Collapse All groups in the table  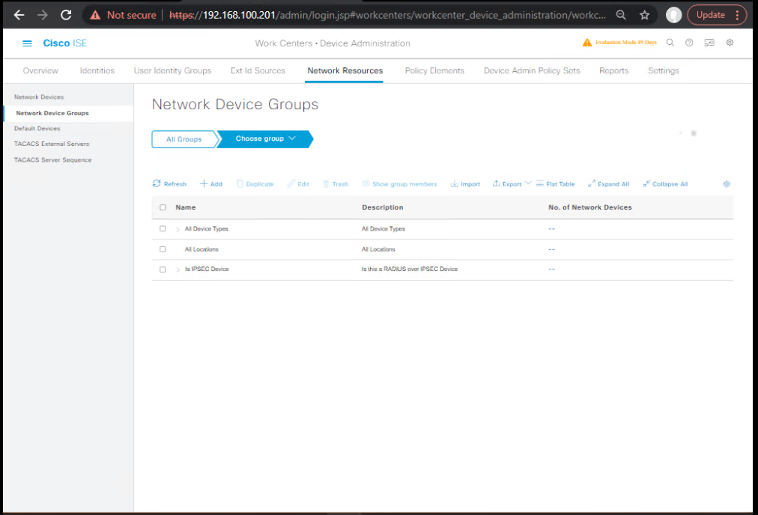pyautogui.click(x=666, y=184)
